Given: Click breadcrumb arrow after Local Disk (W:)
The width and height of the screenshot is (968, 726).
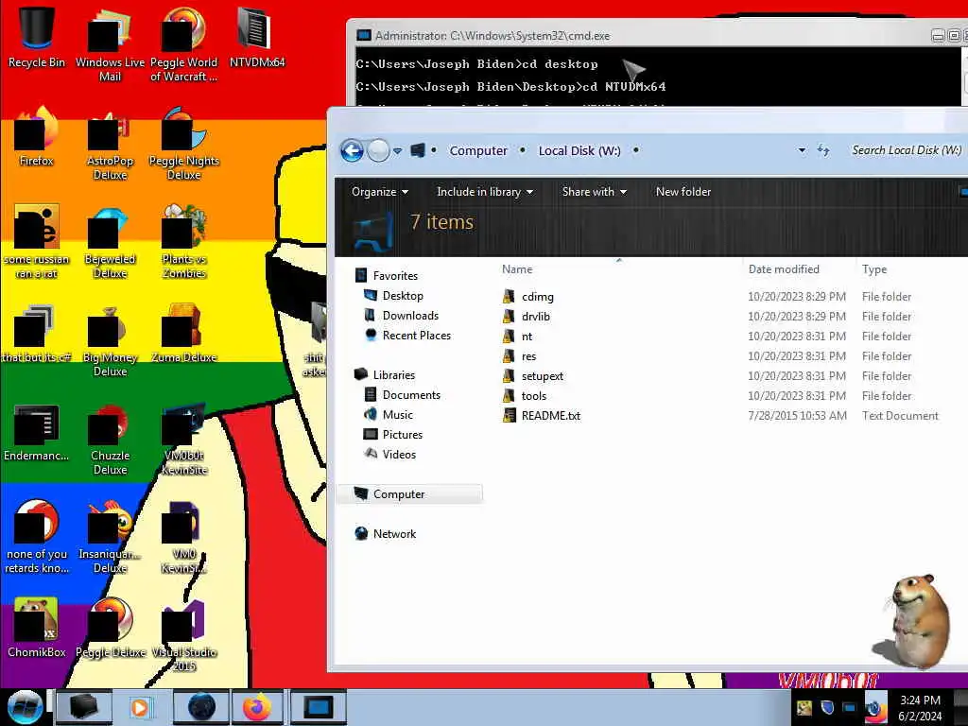Looking at the screenshot, I should pyautogui.click(x=636, y=150).
